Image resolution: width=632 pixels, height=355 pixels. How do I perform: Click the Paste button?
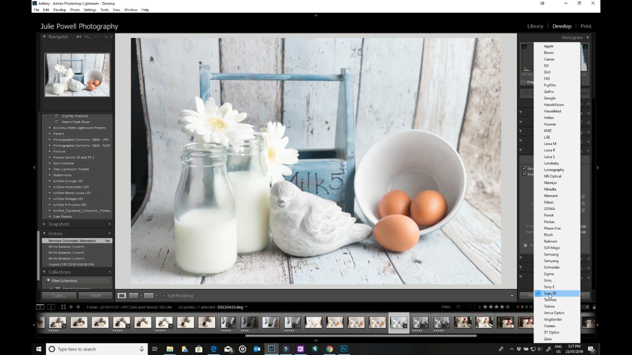tap(95, 295)
